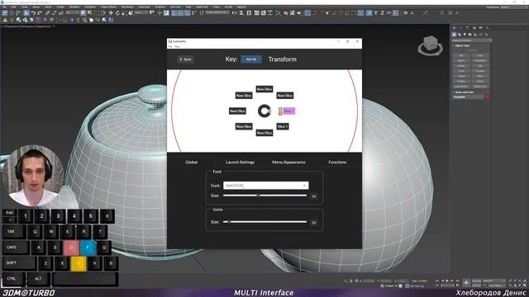Open the Select by Name icon

click(x=90, y=13)
